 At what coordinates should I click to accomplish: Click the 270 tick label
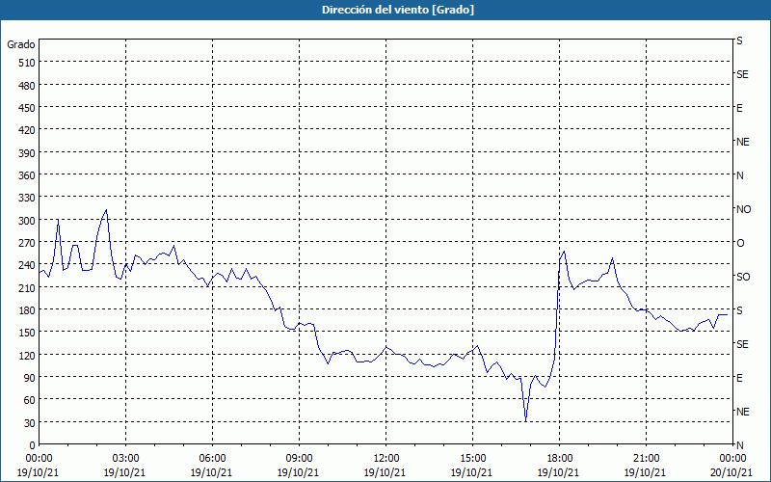28,243
